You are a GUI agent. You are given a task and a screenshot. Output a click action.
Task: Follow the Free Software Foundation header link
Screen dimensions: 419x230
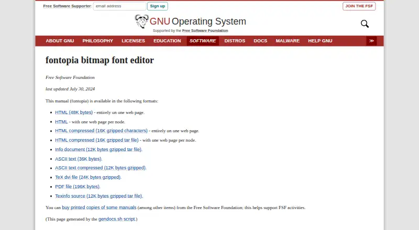coord(205,31)
